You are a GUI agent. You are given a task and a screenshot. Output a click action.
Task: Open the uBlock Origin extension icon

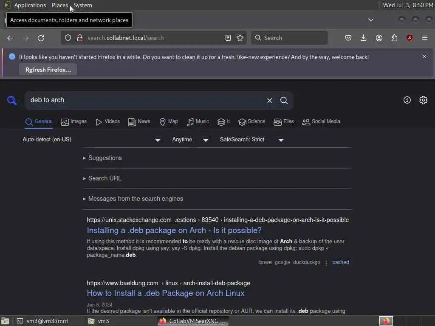410,38
